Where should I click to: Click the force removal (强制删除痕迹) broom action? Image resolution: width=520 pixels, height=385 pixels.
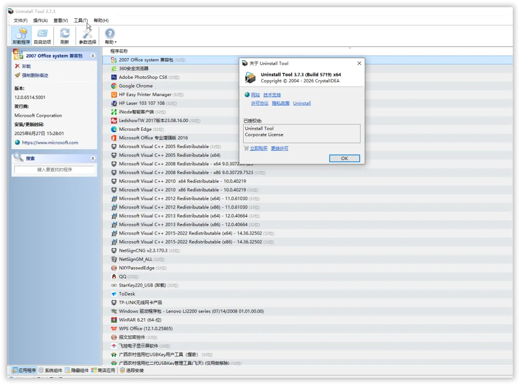pyautogui.click(x=31, y=75)
